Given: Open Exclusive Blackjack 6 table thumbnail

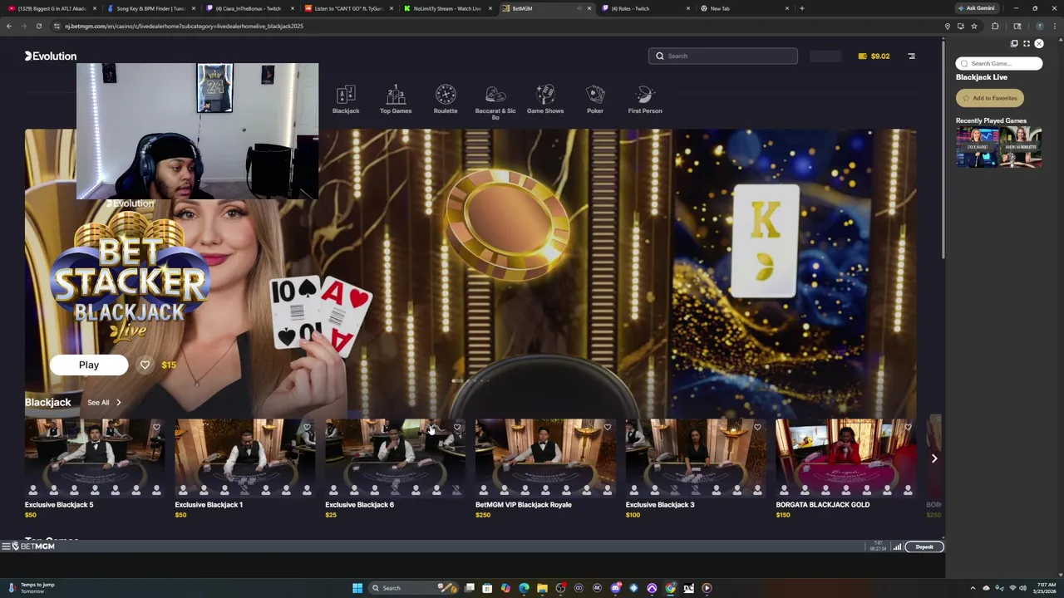Looking at the screenshot, I should tap(395, 458).
